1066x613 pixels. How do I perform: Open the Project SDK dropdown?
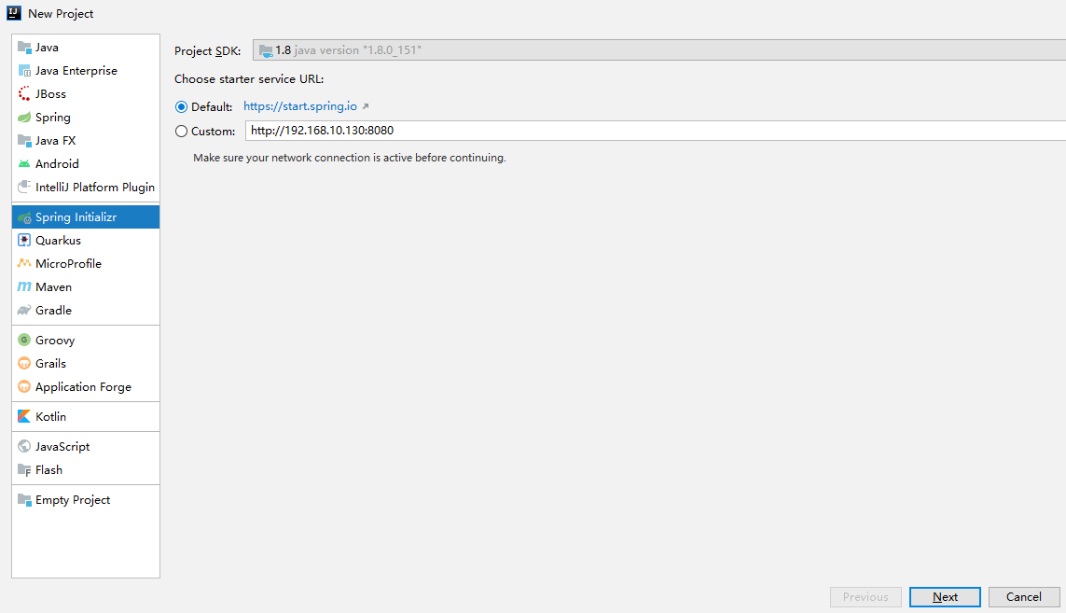(x=659, y=49)
